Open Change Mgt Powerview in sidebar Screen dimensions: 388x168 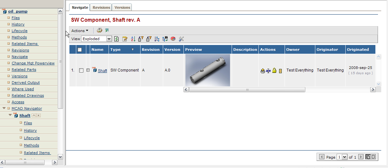tap(33, 63)
